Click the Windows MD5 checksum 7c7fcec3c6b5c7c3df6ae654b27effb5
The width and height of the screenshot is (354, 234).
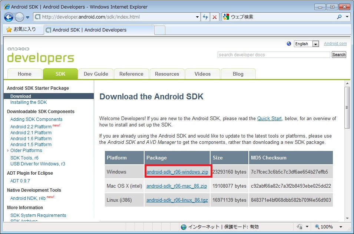(x=289, y=172)
